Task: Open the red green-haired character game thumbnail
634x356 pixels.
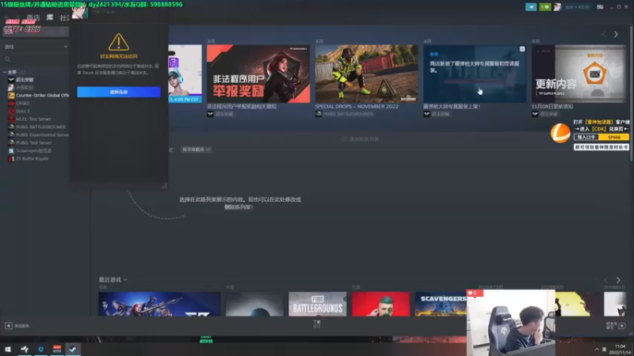Action: 380,304
